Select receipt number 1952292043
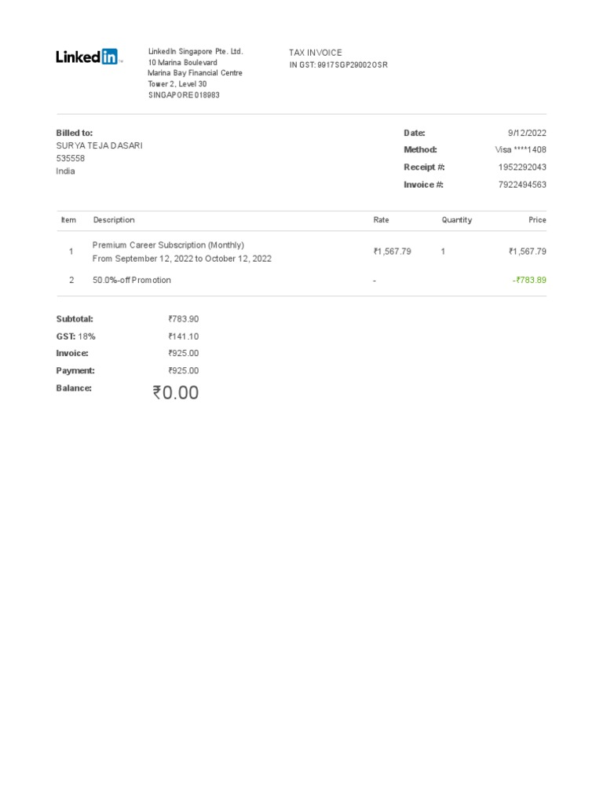This screenshot has height=805, width=603. click(x=522, y=167)
